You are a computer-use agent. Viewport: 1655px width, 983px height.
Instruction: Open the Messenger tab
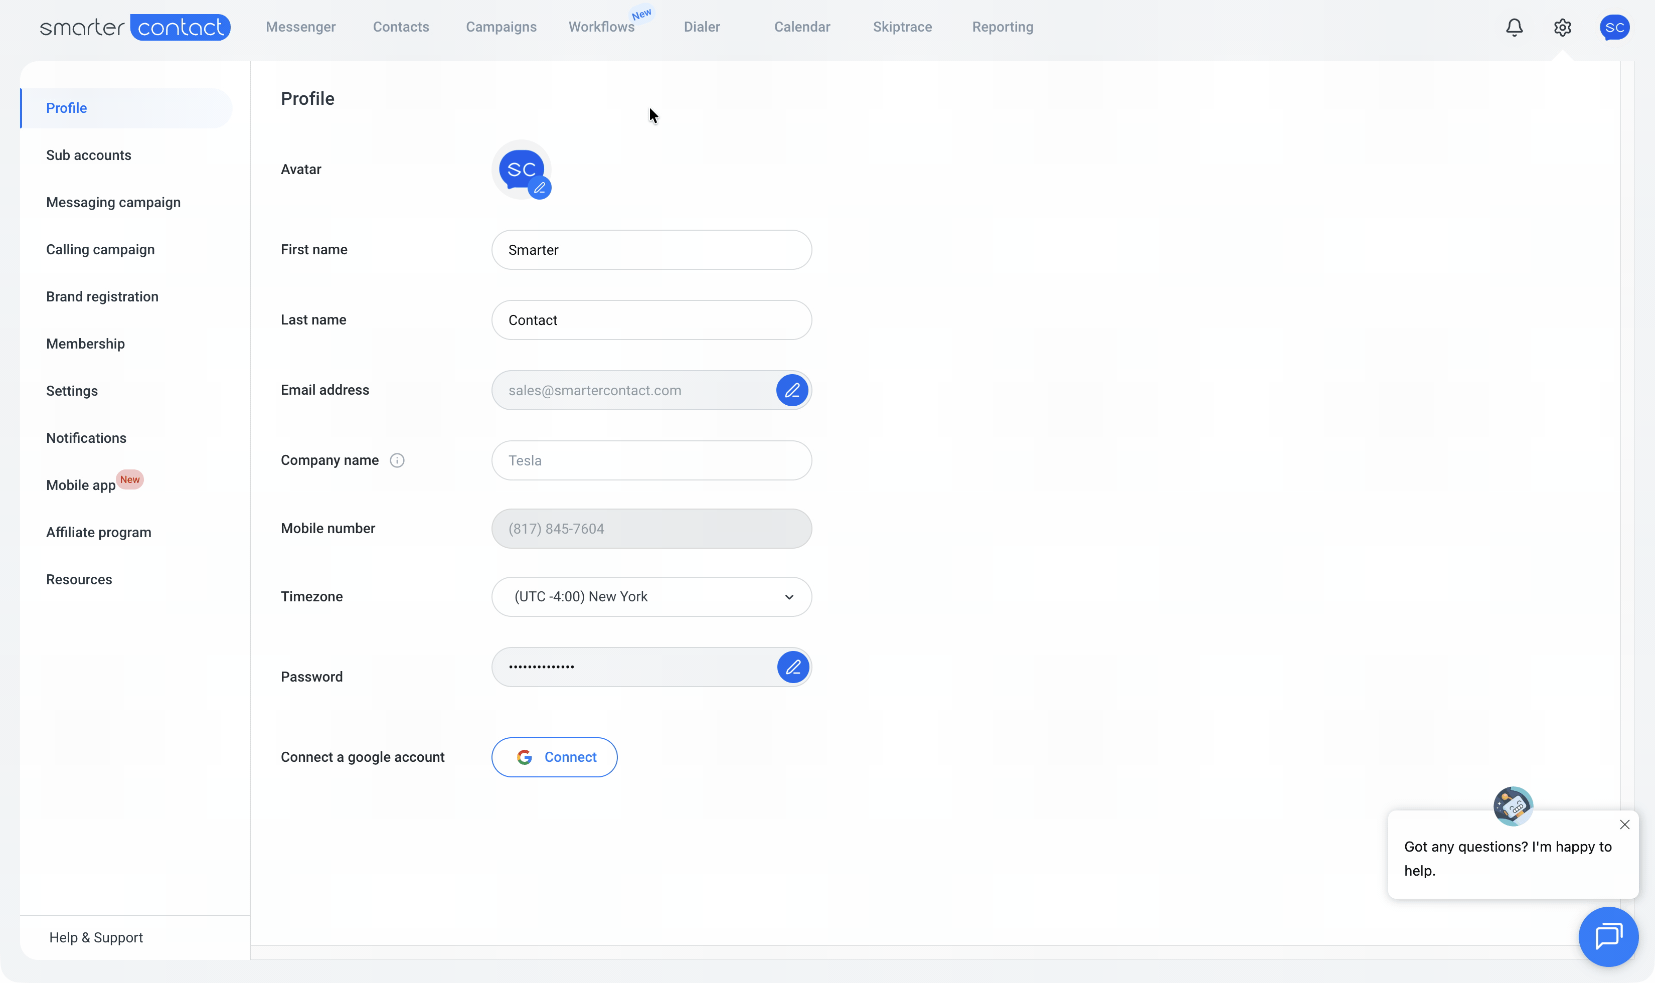301,27
